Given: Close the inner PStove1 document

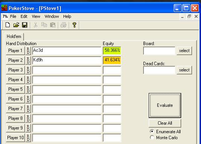Looking at the screenshot, I should pos(196,16).
